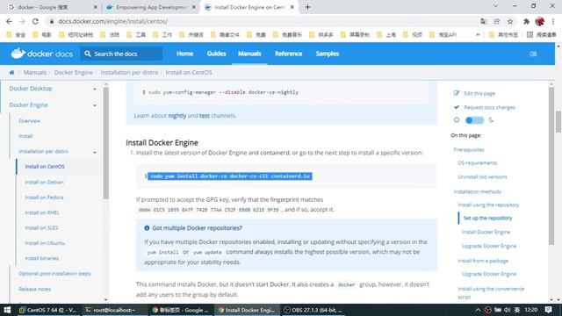Open Install on Fedora in sidebar
Image resolution: width=562 pixels, height=316 pixels.
[44, 197]
